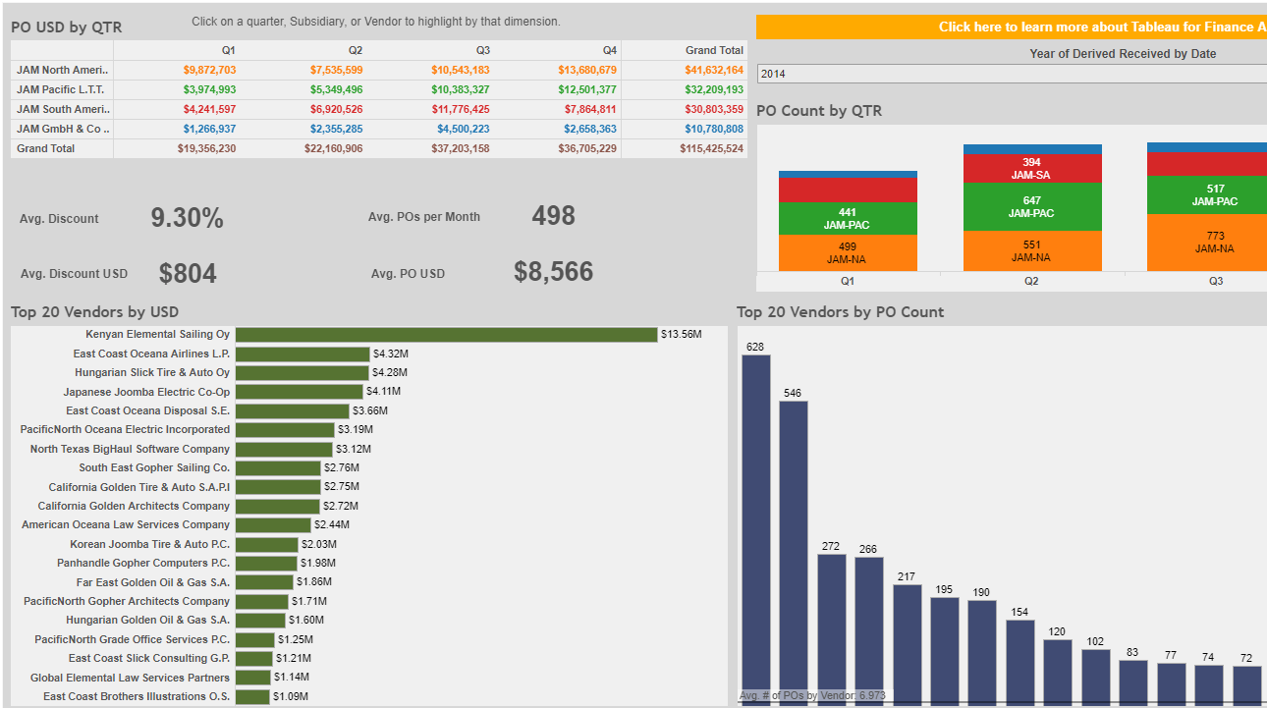This screenshot has width=1267, height=708.
Task: Click green JAM-PAC segment in Q2 bar
Action: [1032, 206]
